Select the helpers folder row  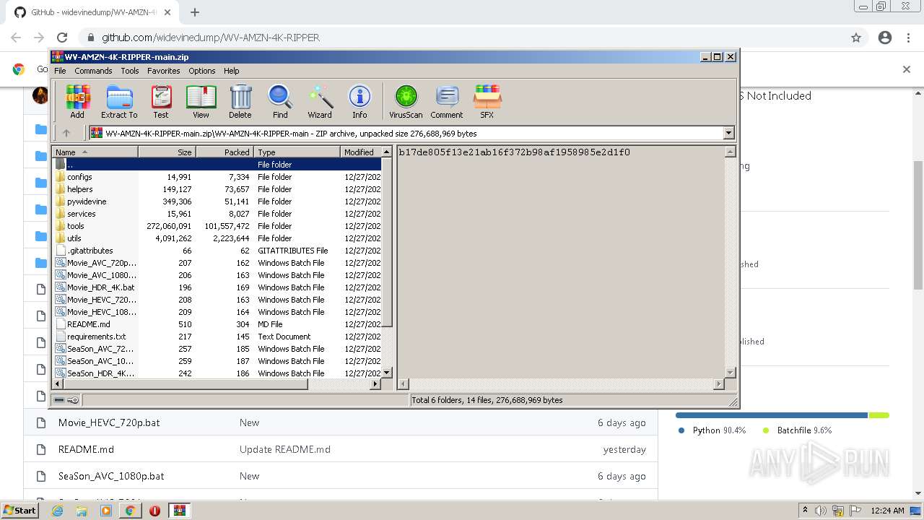coord(217,189)
